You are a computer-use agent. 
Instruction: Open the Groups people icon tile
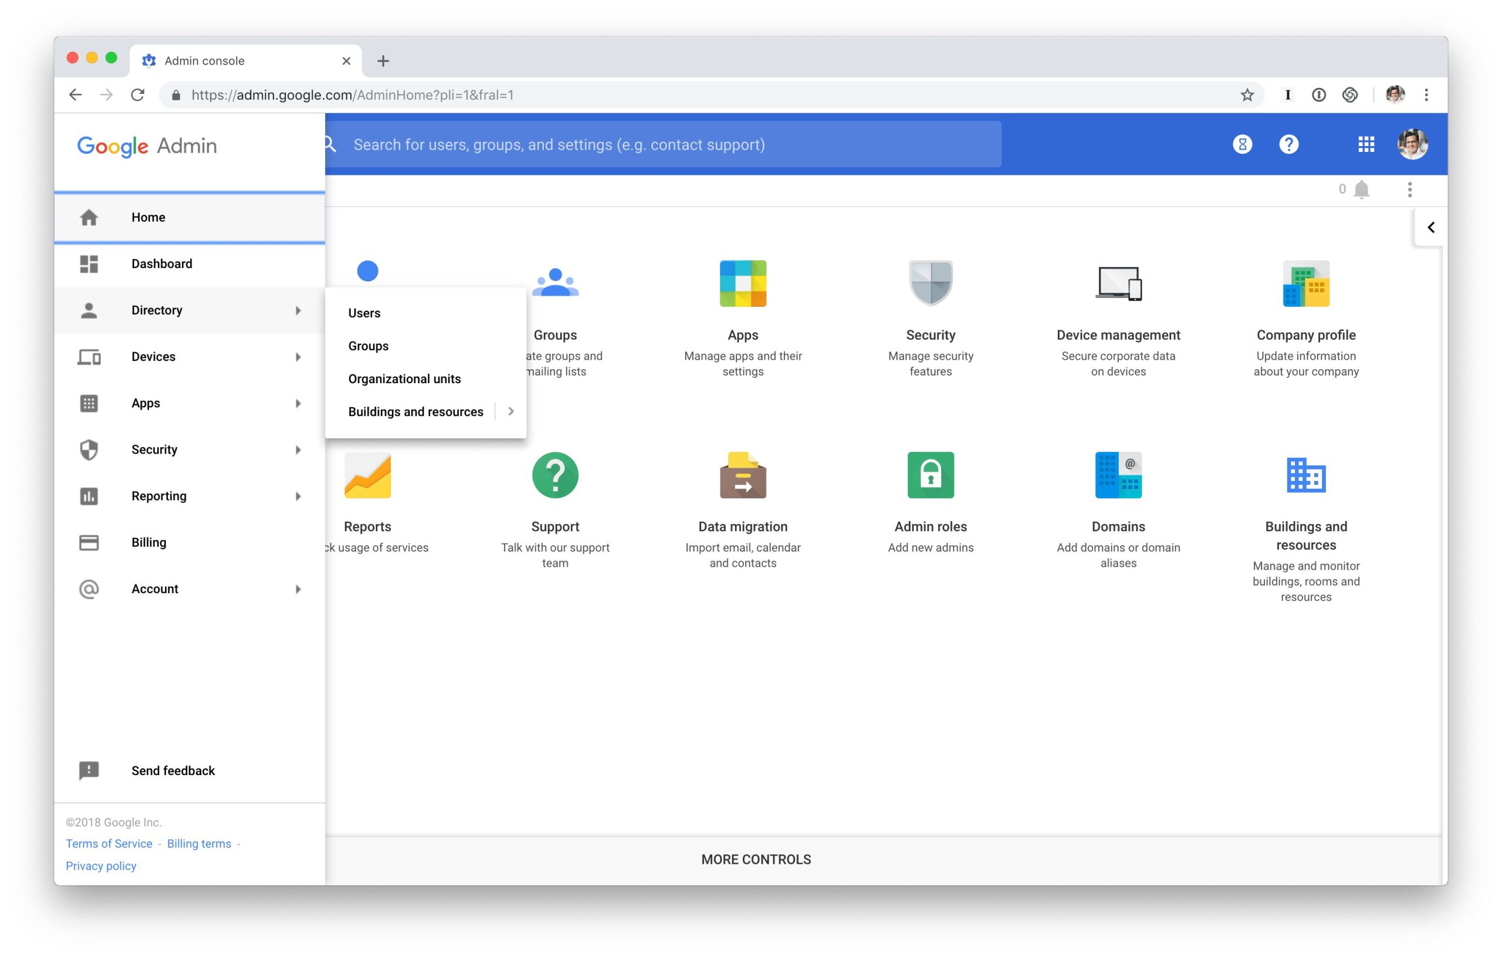tap(555, 283)
